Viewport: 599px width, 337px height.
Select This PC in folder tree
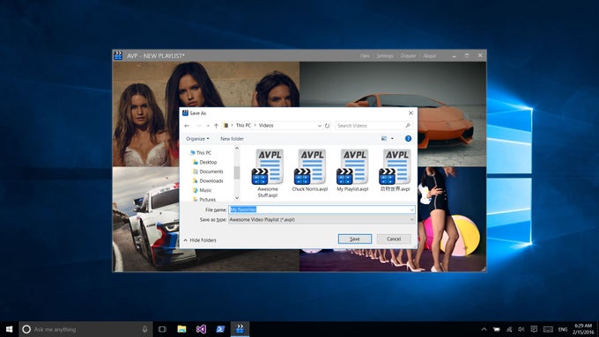(x=201, y=152)
